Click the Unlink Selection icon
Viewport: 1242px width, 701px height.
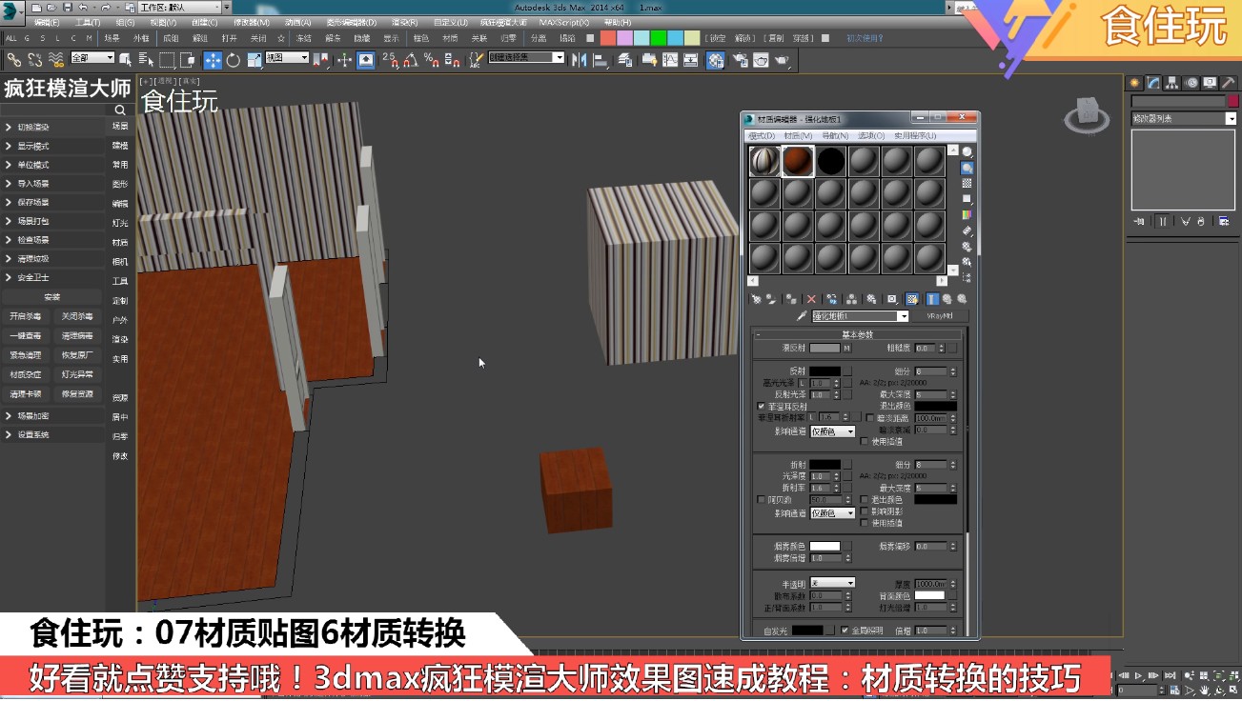pyautogui.click(x=35, y=60)
